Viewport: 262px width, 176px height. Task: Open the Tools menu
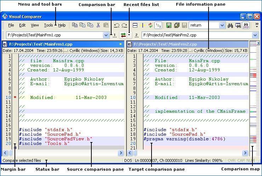point(48,25)
